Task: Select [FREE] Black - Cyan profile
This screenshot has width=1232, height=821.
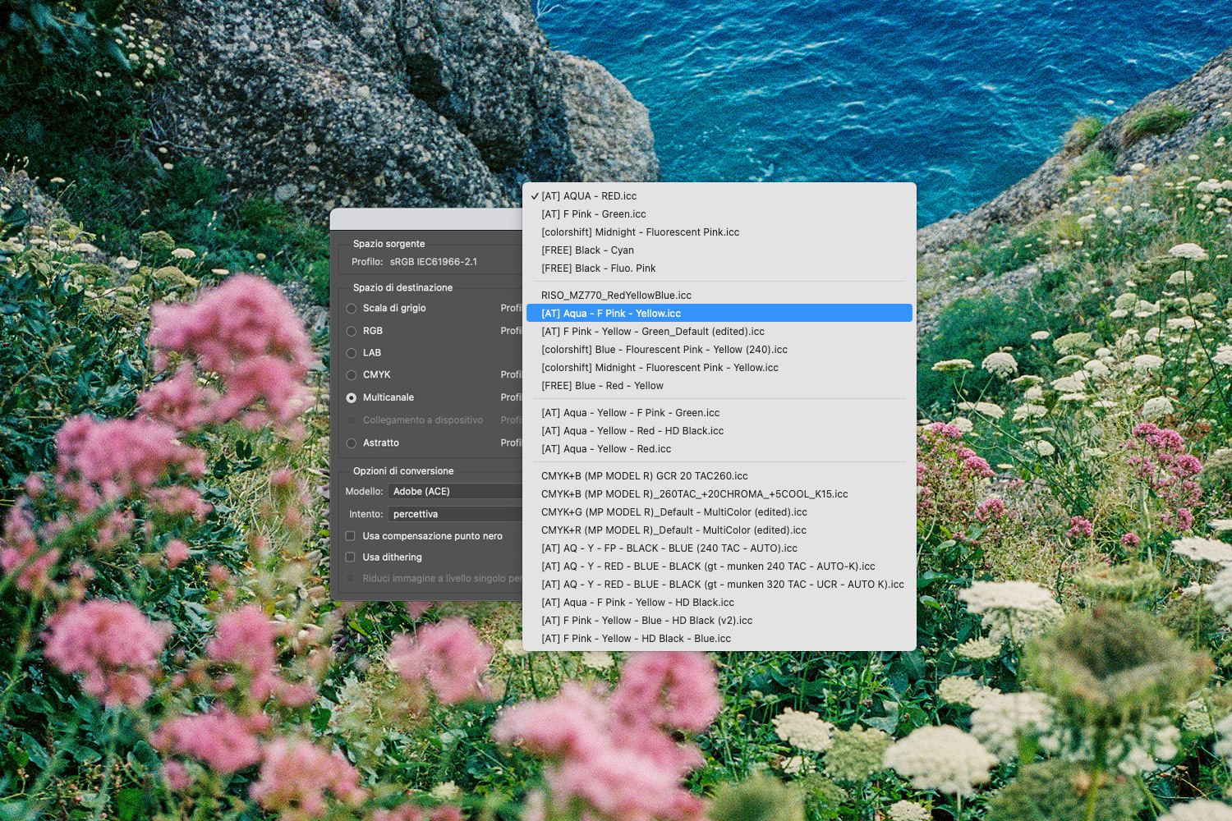Action: [587, 250]
